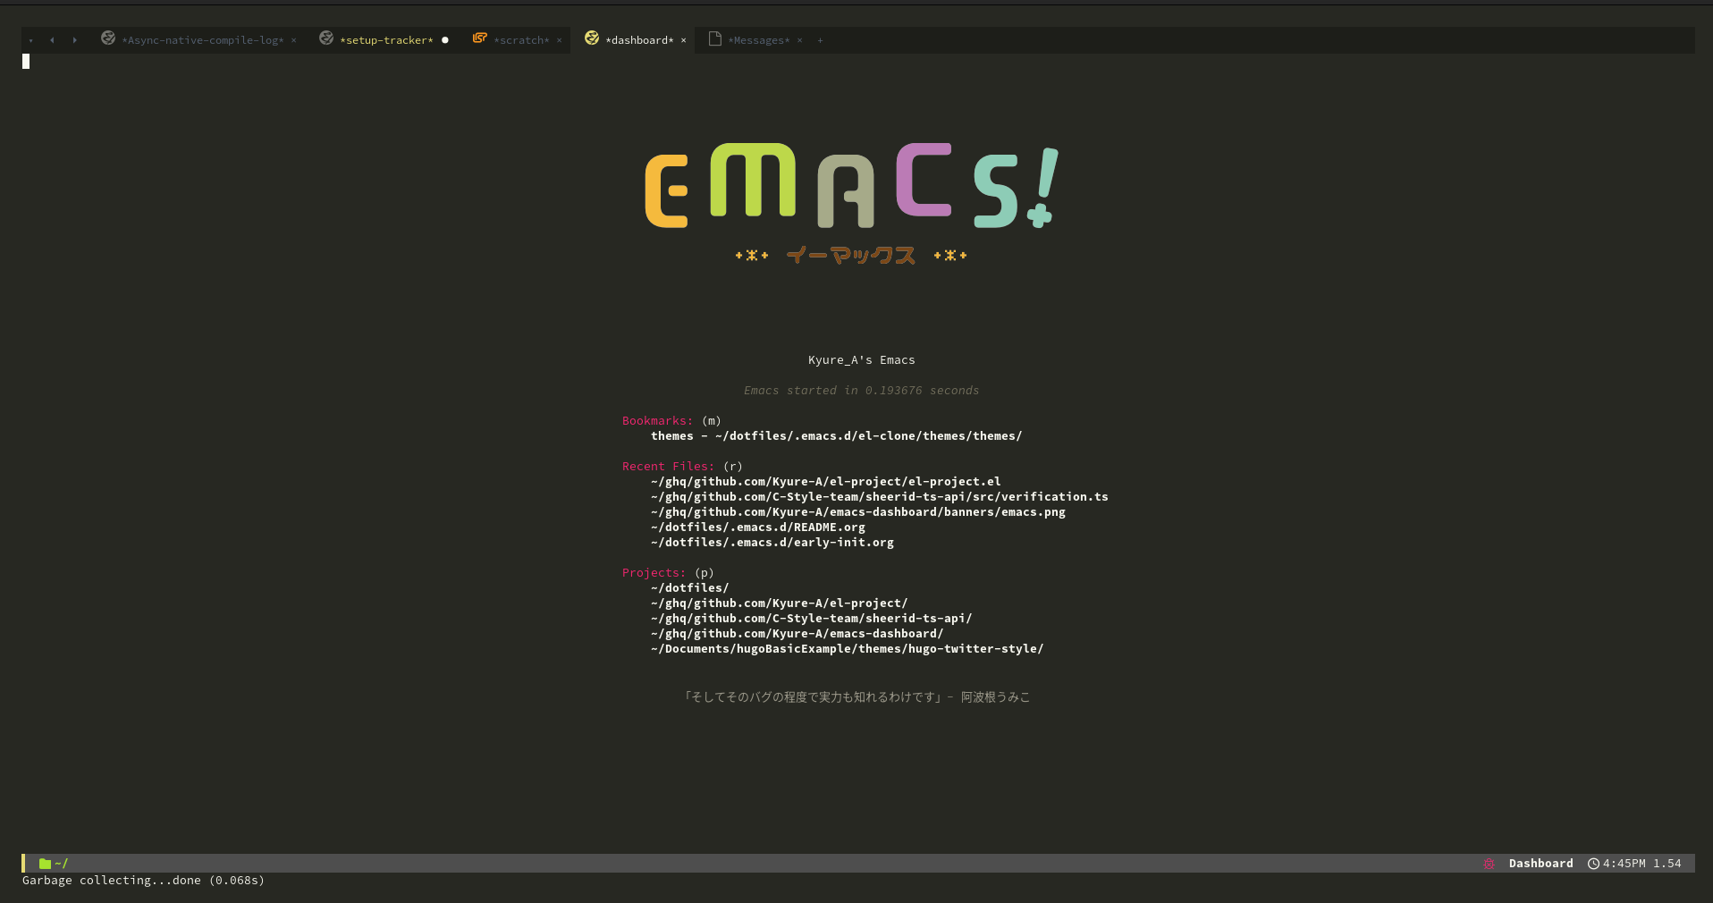The image size is (1713, 903).
Task: Go to the previous tab with left arrow
Action: pos(52,40)
